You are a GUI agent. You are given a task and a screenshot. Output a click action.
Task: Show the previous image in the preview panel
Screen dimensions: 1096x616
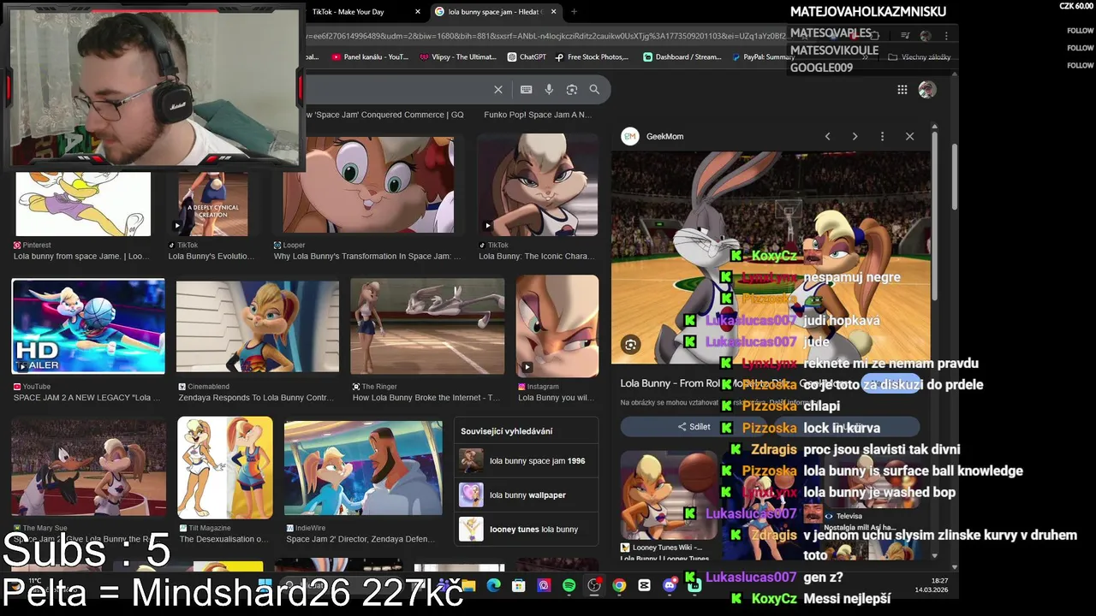point(827,136)
